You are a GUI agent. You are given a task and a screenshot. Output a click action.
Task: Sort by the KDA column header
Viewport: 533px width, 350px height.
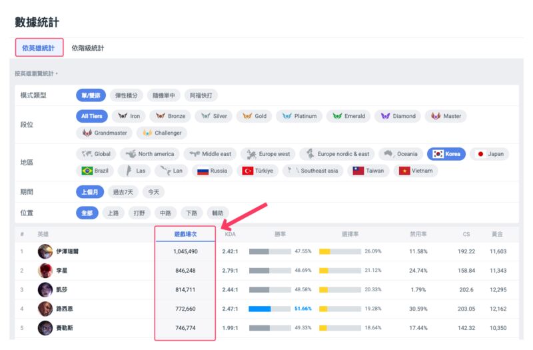230,234
